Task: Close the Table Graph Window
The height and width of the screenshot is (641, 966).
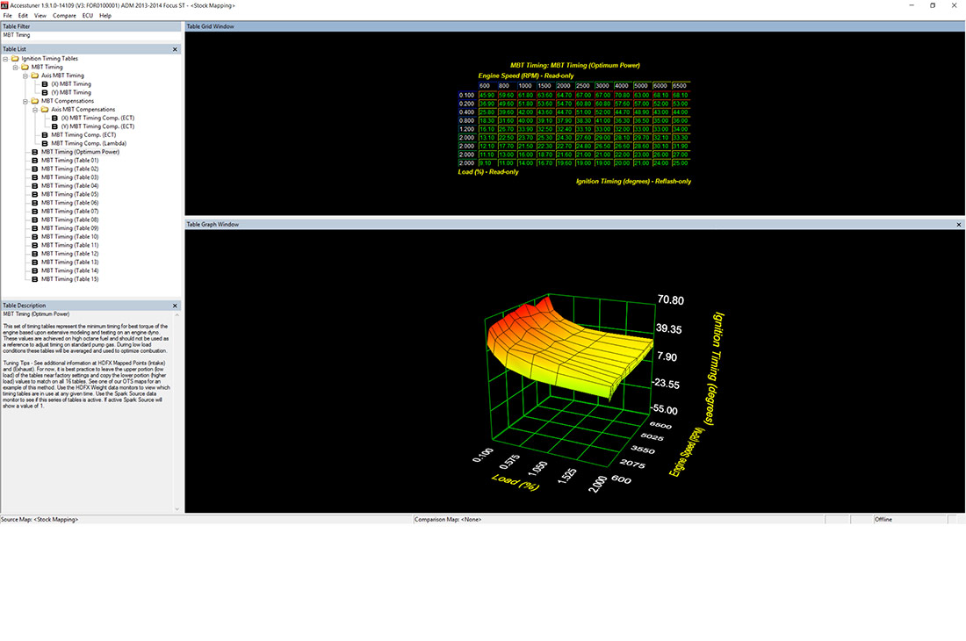Action: pyautogui.click(x=959, y=225)
